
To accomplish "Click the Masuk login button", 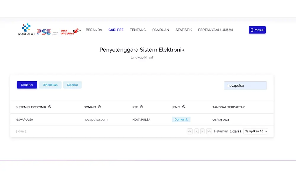I will [x=257, y=30].
